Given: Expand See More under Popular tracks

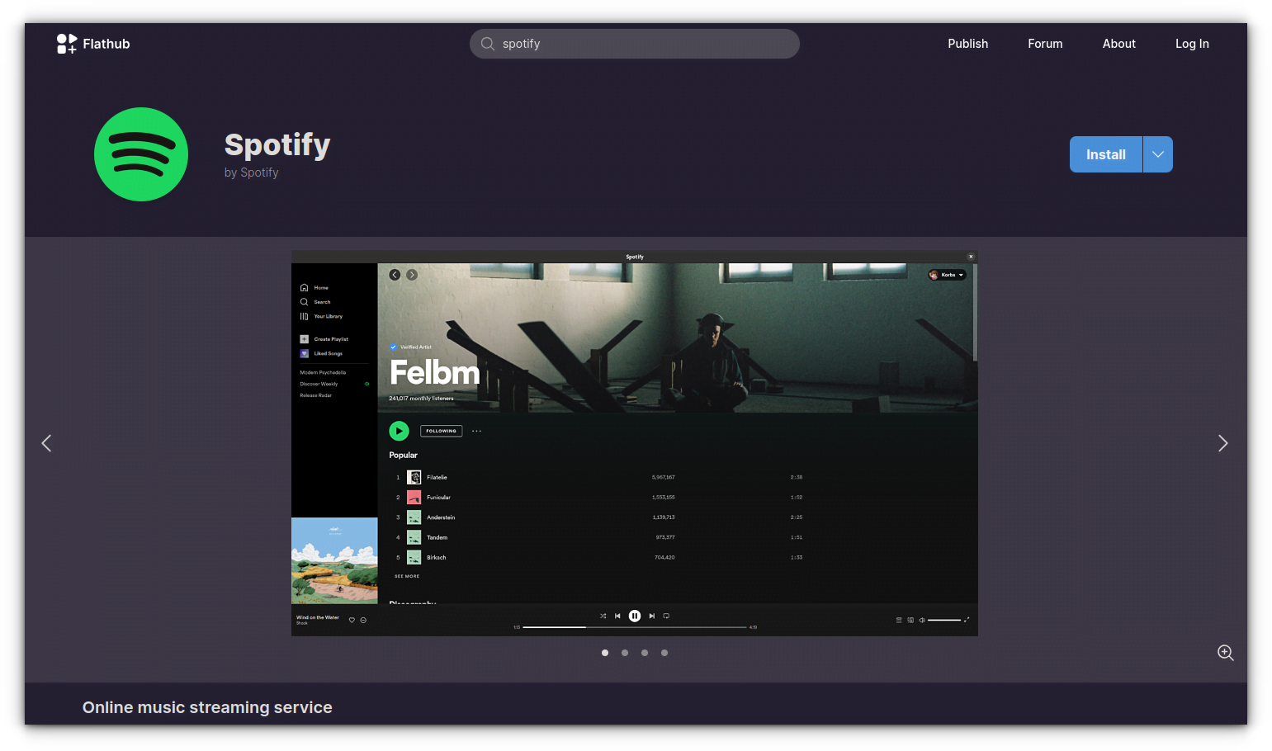Looking at the screenshot, I should [x=406, y=575].
